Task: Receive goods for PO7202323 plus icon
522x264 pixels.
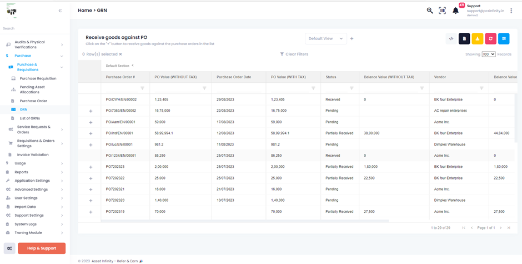Action: tap(91, 167)
